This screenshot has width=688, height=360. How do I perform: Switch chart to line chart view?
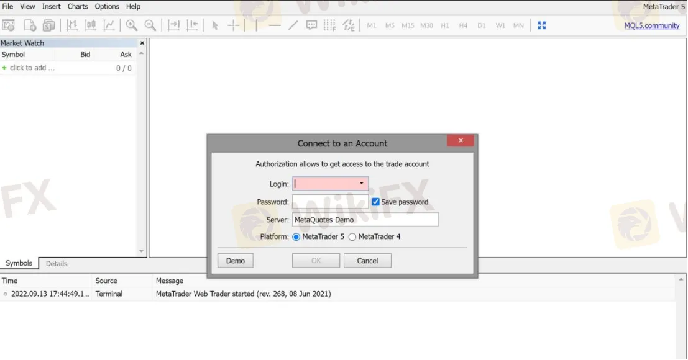(109, 25)
